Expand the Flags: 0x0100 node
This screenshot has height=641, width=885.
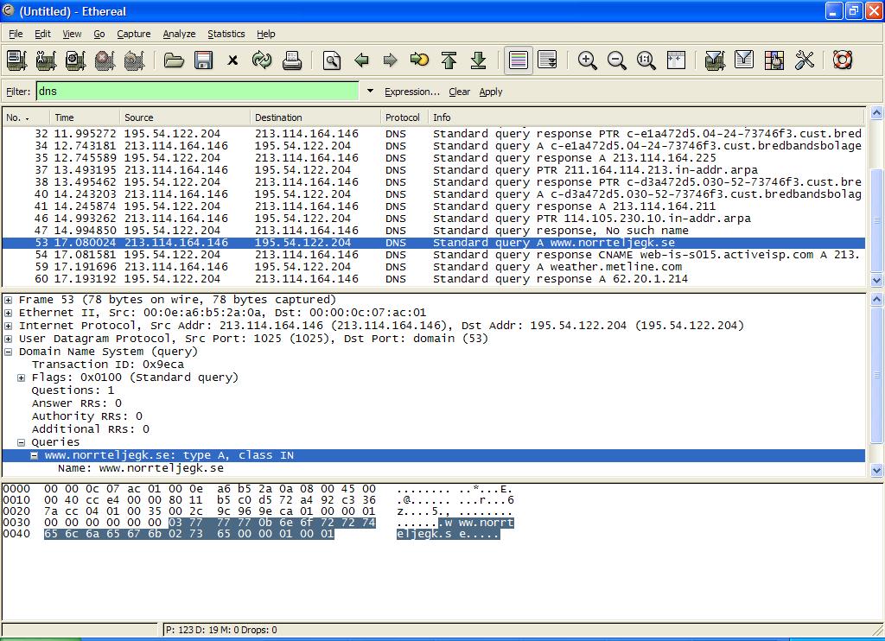[21, 378]
